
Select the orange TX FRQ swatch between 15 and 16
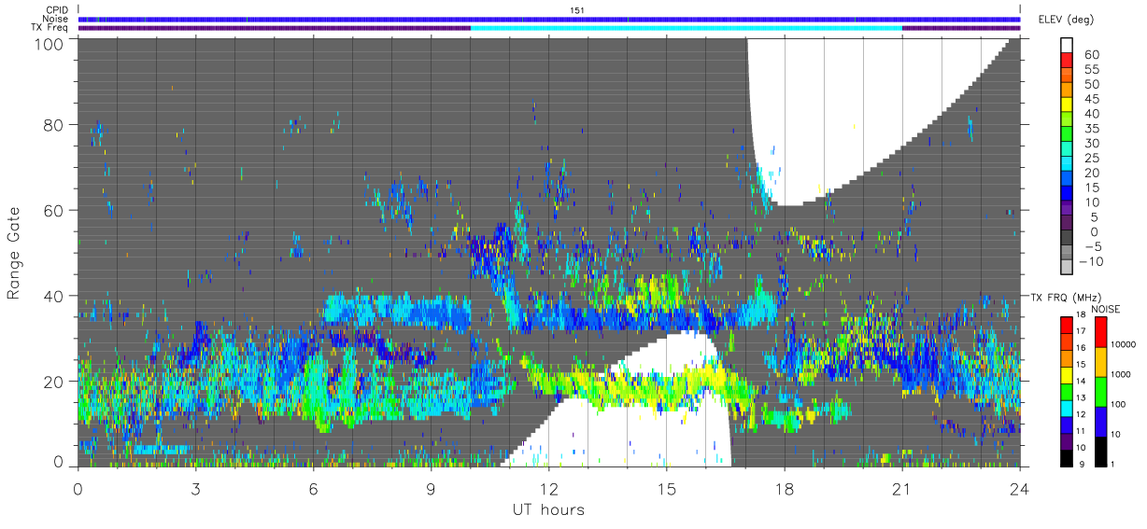click(x=1066, y=358)
